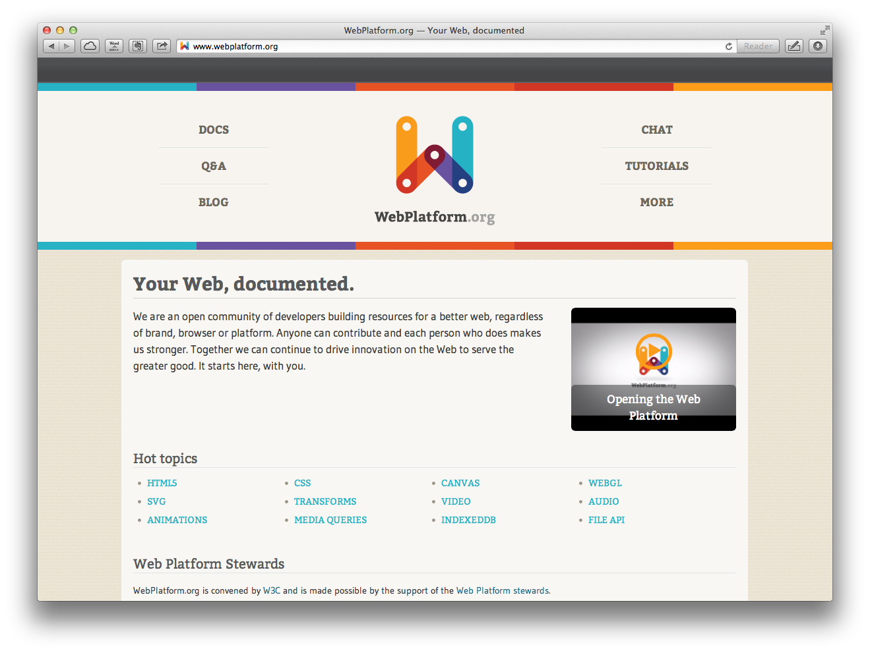Zoom the window with green button
This screenshot has height=653, width=870.
[73, 30]
